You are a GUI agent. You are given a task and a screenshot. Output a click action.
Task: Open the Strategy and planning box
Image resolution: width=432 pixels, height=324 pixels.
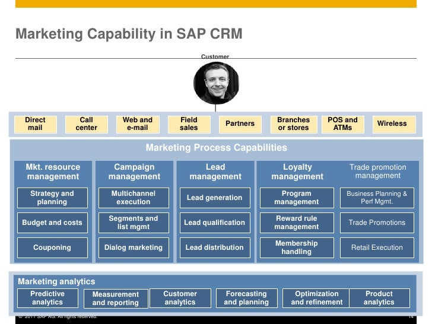tap(52, 198)
